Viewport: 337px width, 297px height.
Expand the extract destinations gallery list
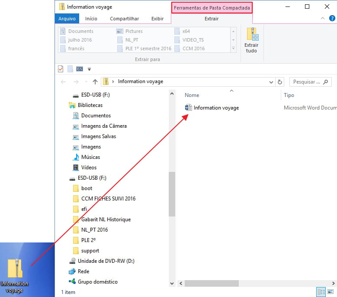pyautogui.click(x=234, y=48)
